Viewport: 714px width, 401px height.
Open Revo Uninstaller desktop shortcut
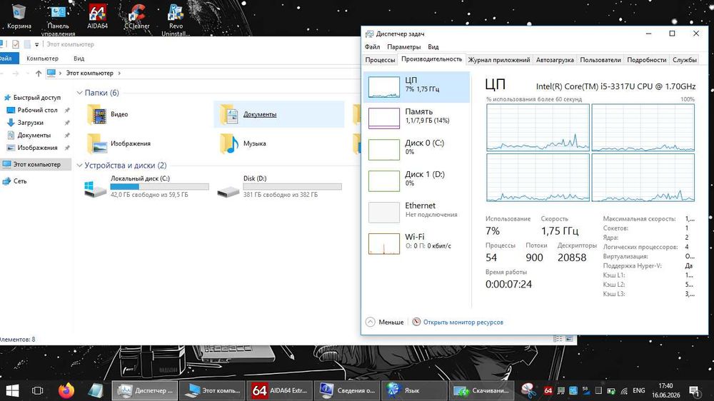coord(176,20)
